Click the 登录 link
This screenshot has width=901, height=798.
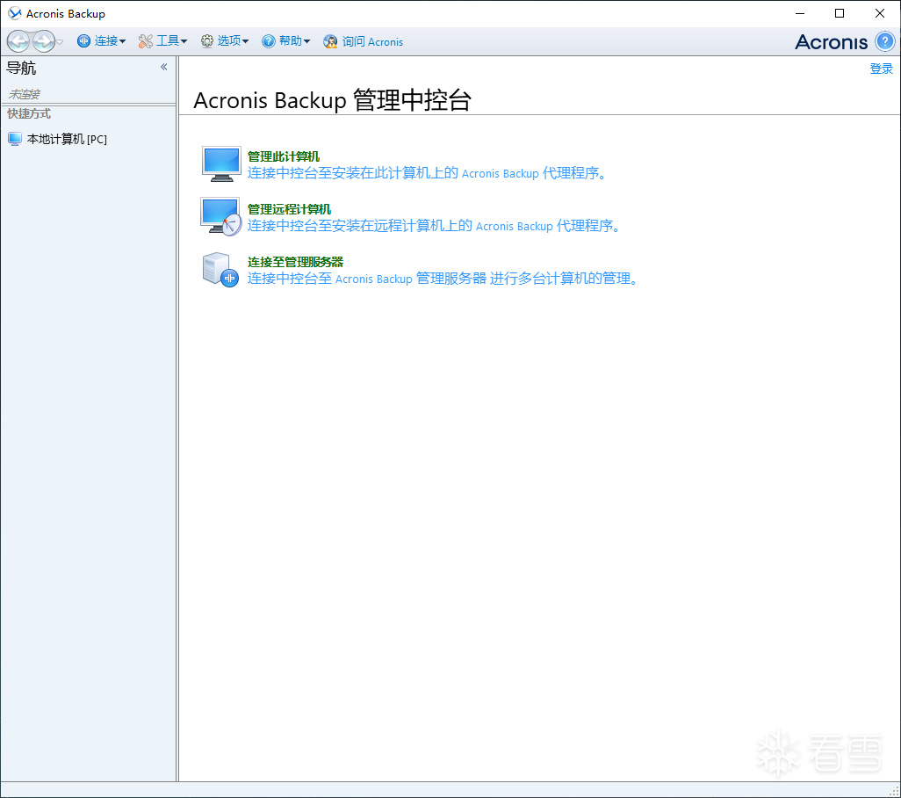(x=881, y=69)
